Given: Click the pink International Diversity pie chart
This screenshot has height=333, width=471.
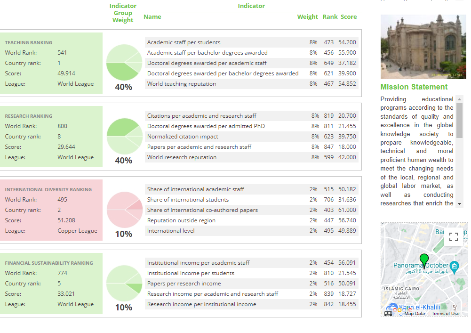Looking at the screenshot, I should pyautogui.click(x=124, y=209).
